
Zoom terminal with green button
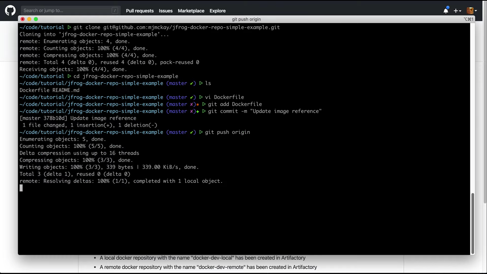(x=36, y=19)
